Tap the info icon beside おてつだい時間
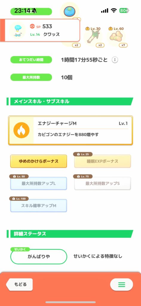This screenshot has width=141, height=306. click(x=115, y=60)
